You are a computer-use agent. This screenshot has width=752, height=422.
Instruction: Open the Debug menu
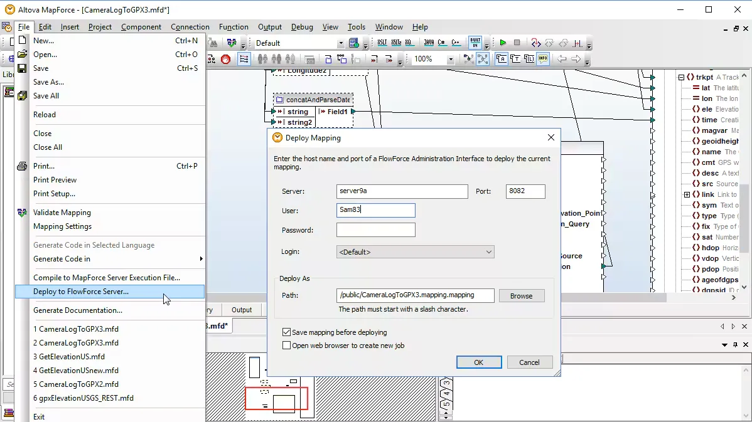pos(302,27)
